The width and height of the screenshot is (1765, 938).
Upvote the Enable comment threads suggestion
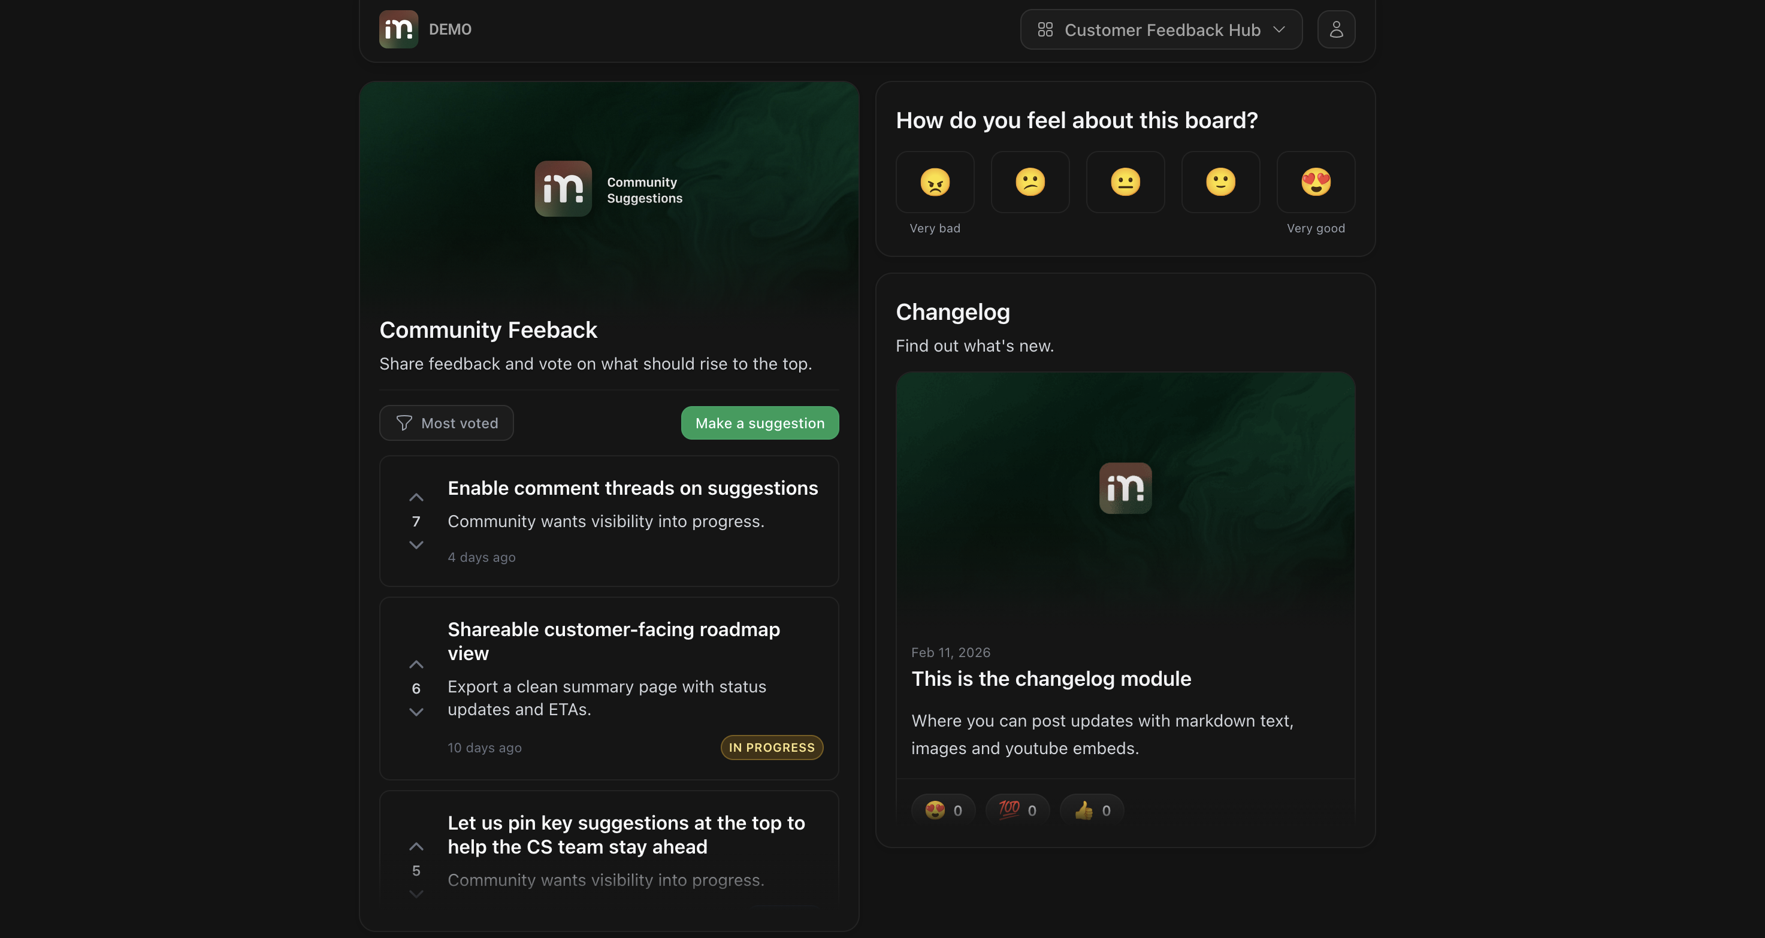[416, 497]
